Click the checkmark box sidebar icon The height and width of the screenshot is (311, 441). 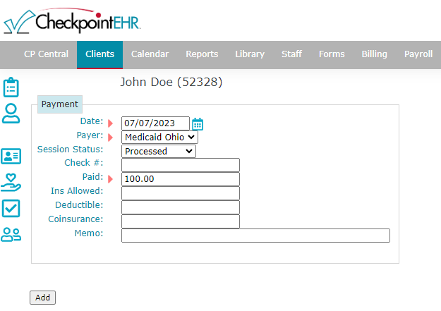coord(11,208)
